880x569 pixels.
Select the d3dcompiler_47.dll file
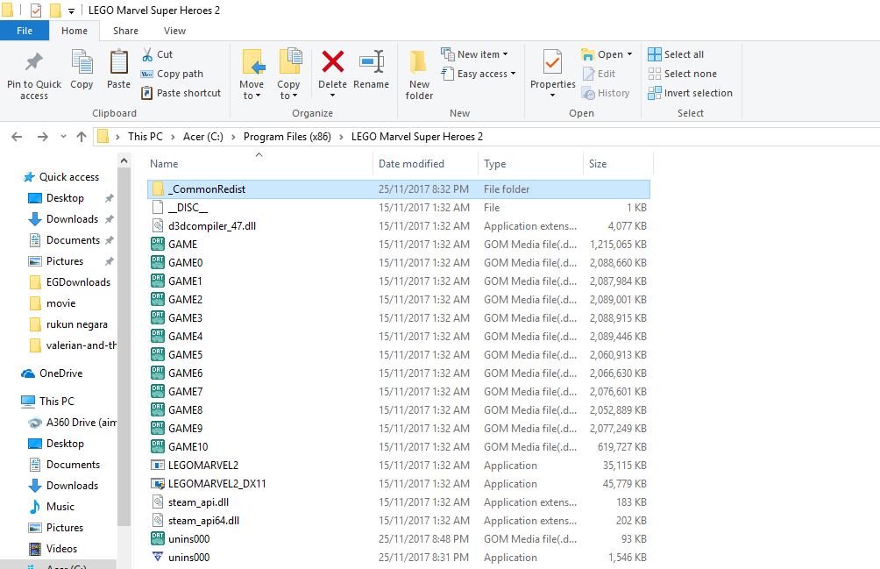click(x=399, y=226)
